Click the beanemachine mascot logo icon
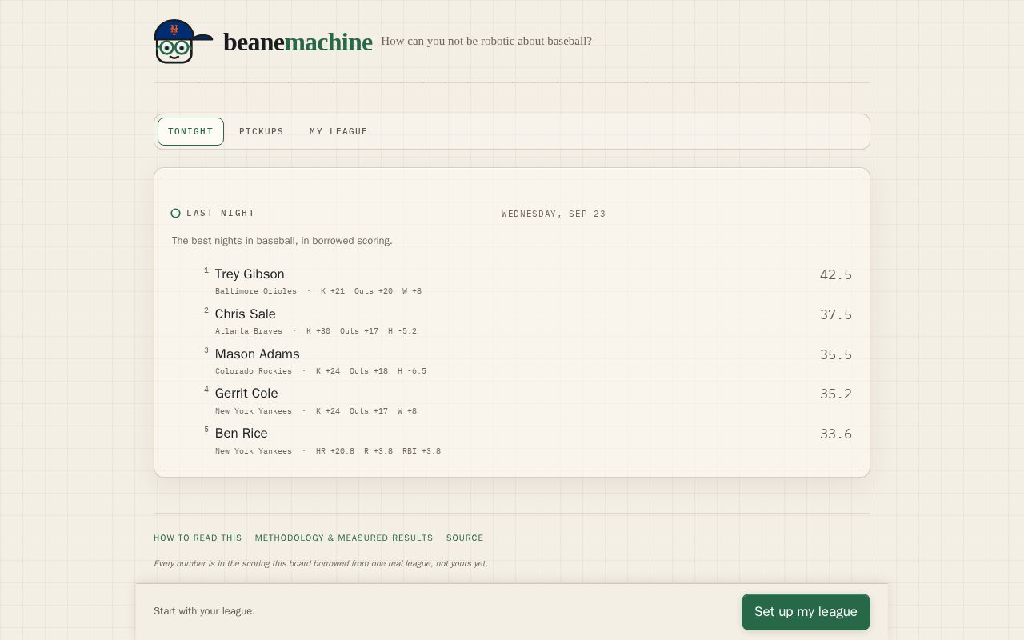1024x640 pixels. click(x=183, y=42)
